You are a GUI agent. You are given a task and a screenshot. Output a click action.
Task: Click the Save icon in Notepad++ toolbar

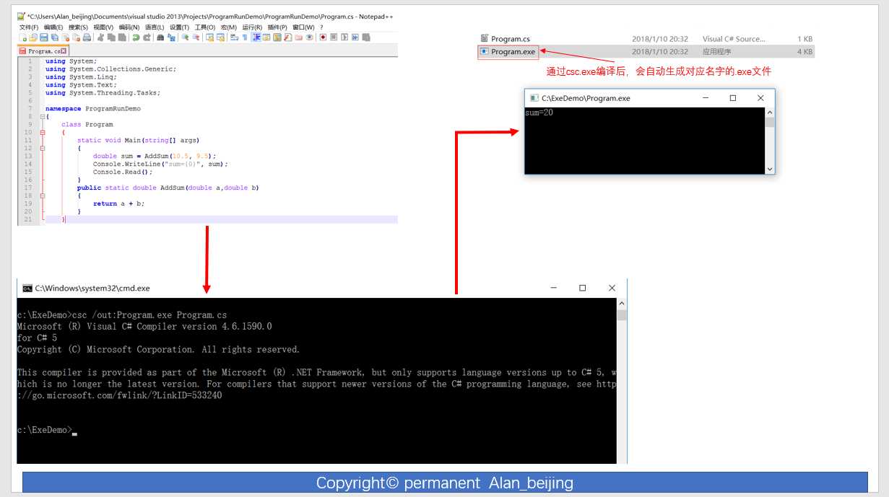(43, 37)
